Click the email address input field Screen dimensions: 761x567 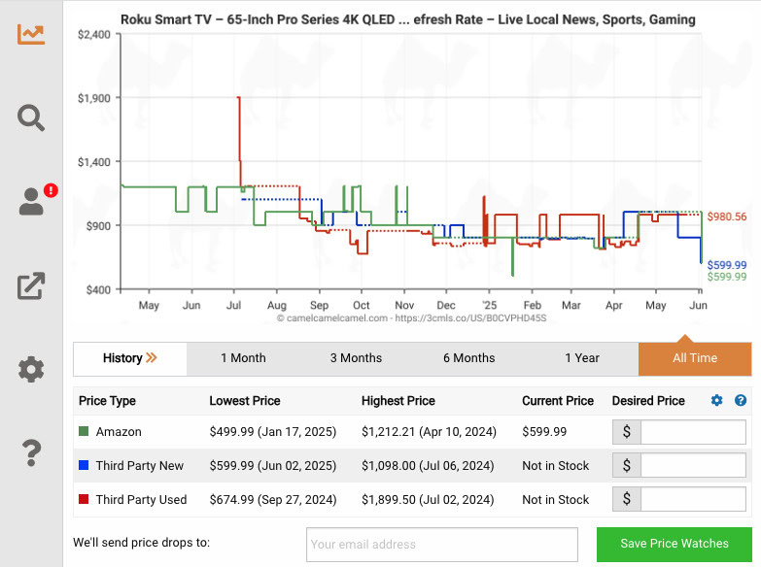442,545
